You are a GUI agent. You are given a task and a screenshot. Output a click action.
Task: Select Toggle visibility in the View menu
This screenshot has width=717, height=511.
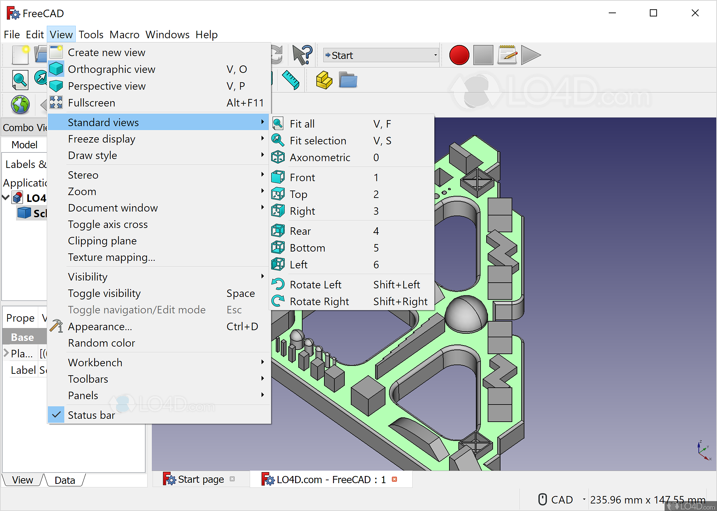[x=104, y=293]
